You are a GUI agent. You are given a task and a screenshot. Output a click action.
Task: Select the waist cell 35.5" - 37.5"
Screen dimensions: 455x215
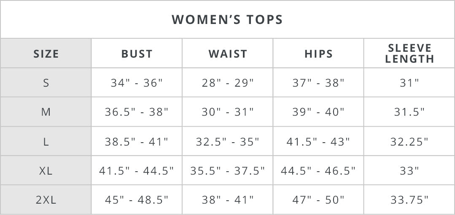click(228, 171)
